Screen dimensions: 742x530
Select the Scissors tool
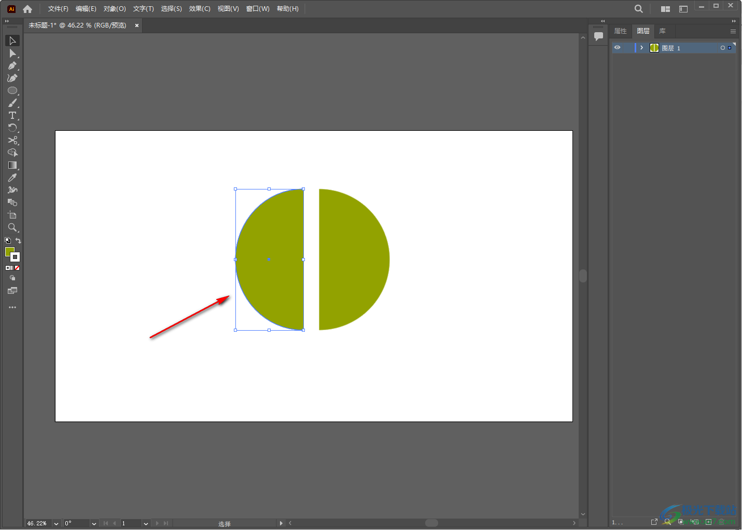(x=12, y=140)
